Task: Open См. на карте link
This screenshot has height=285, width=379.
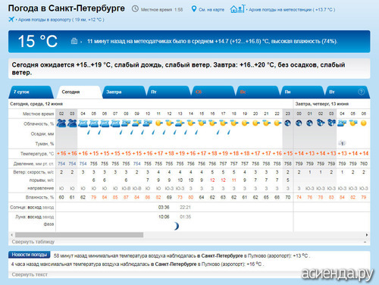Action: (x=211, y=10)
